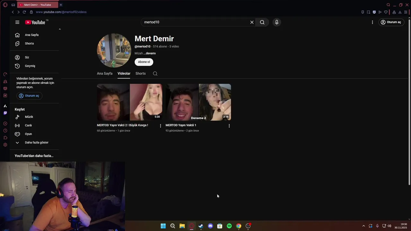Search within channel magnifier icon
This screenshot has height=231, width=411.
tap(155, 73)
